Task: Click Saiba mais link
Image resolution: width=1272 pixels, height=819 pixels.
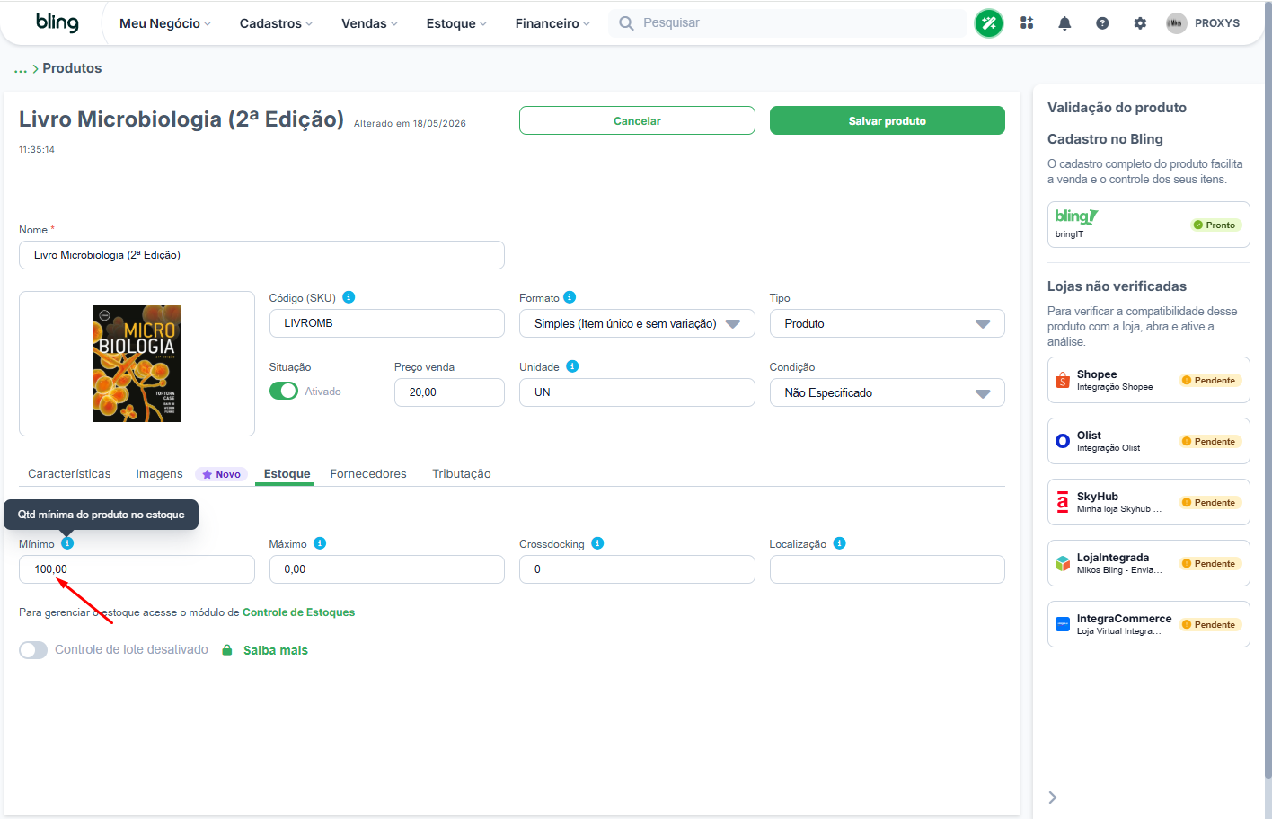Action: pos(276,650)
